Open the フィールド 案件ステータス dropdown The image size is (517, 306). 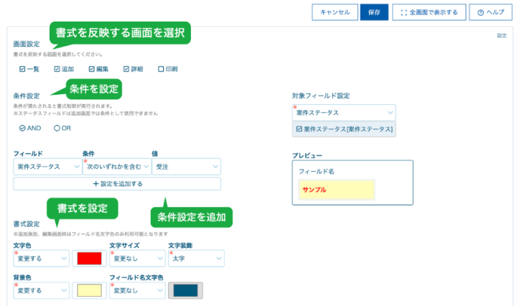coord(47,167)
